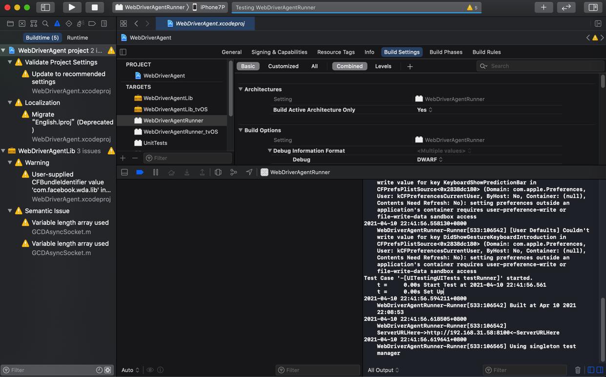
Task: Click the code review arrows button
Action: (566, 7)
